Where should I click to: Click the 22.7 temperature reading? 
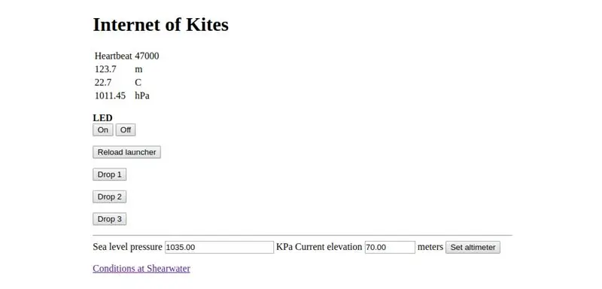click(x=103, y=83)
